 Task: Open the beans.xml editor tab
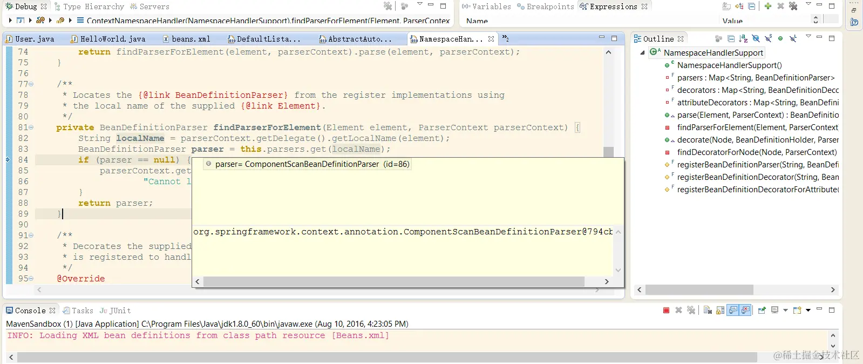click(187, 39)
